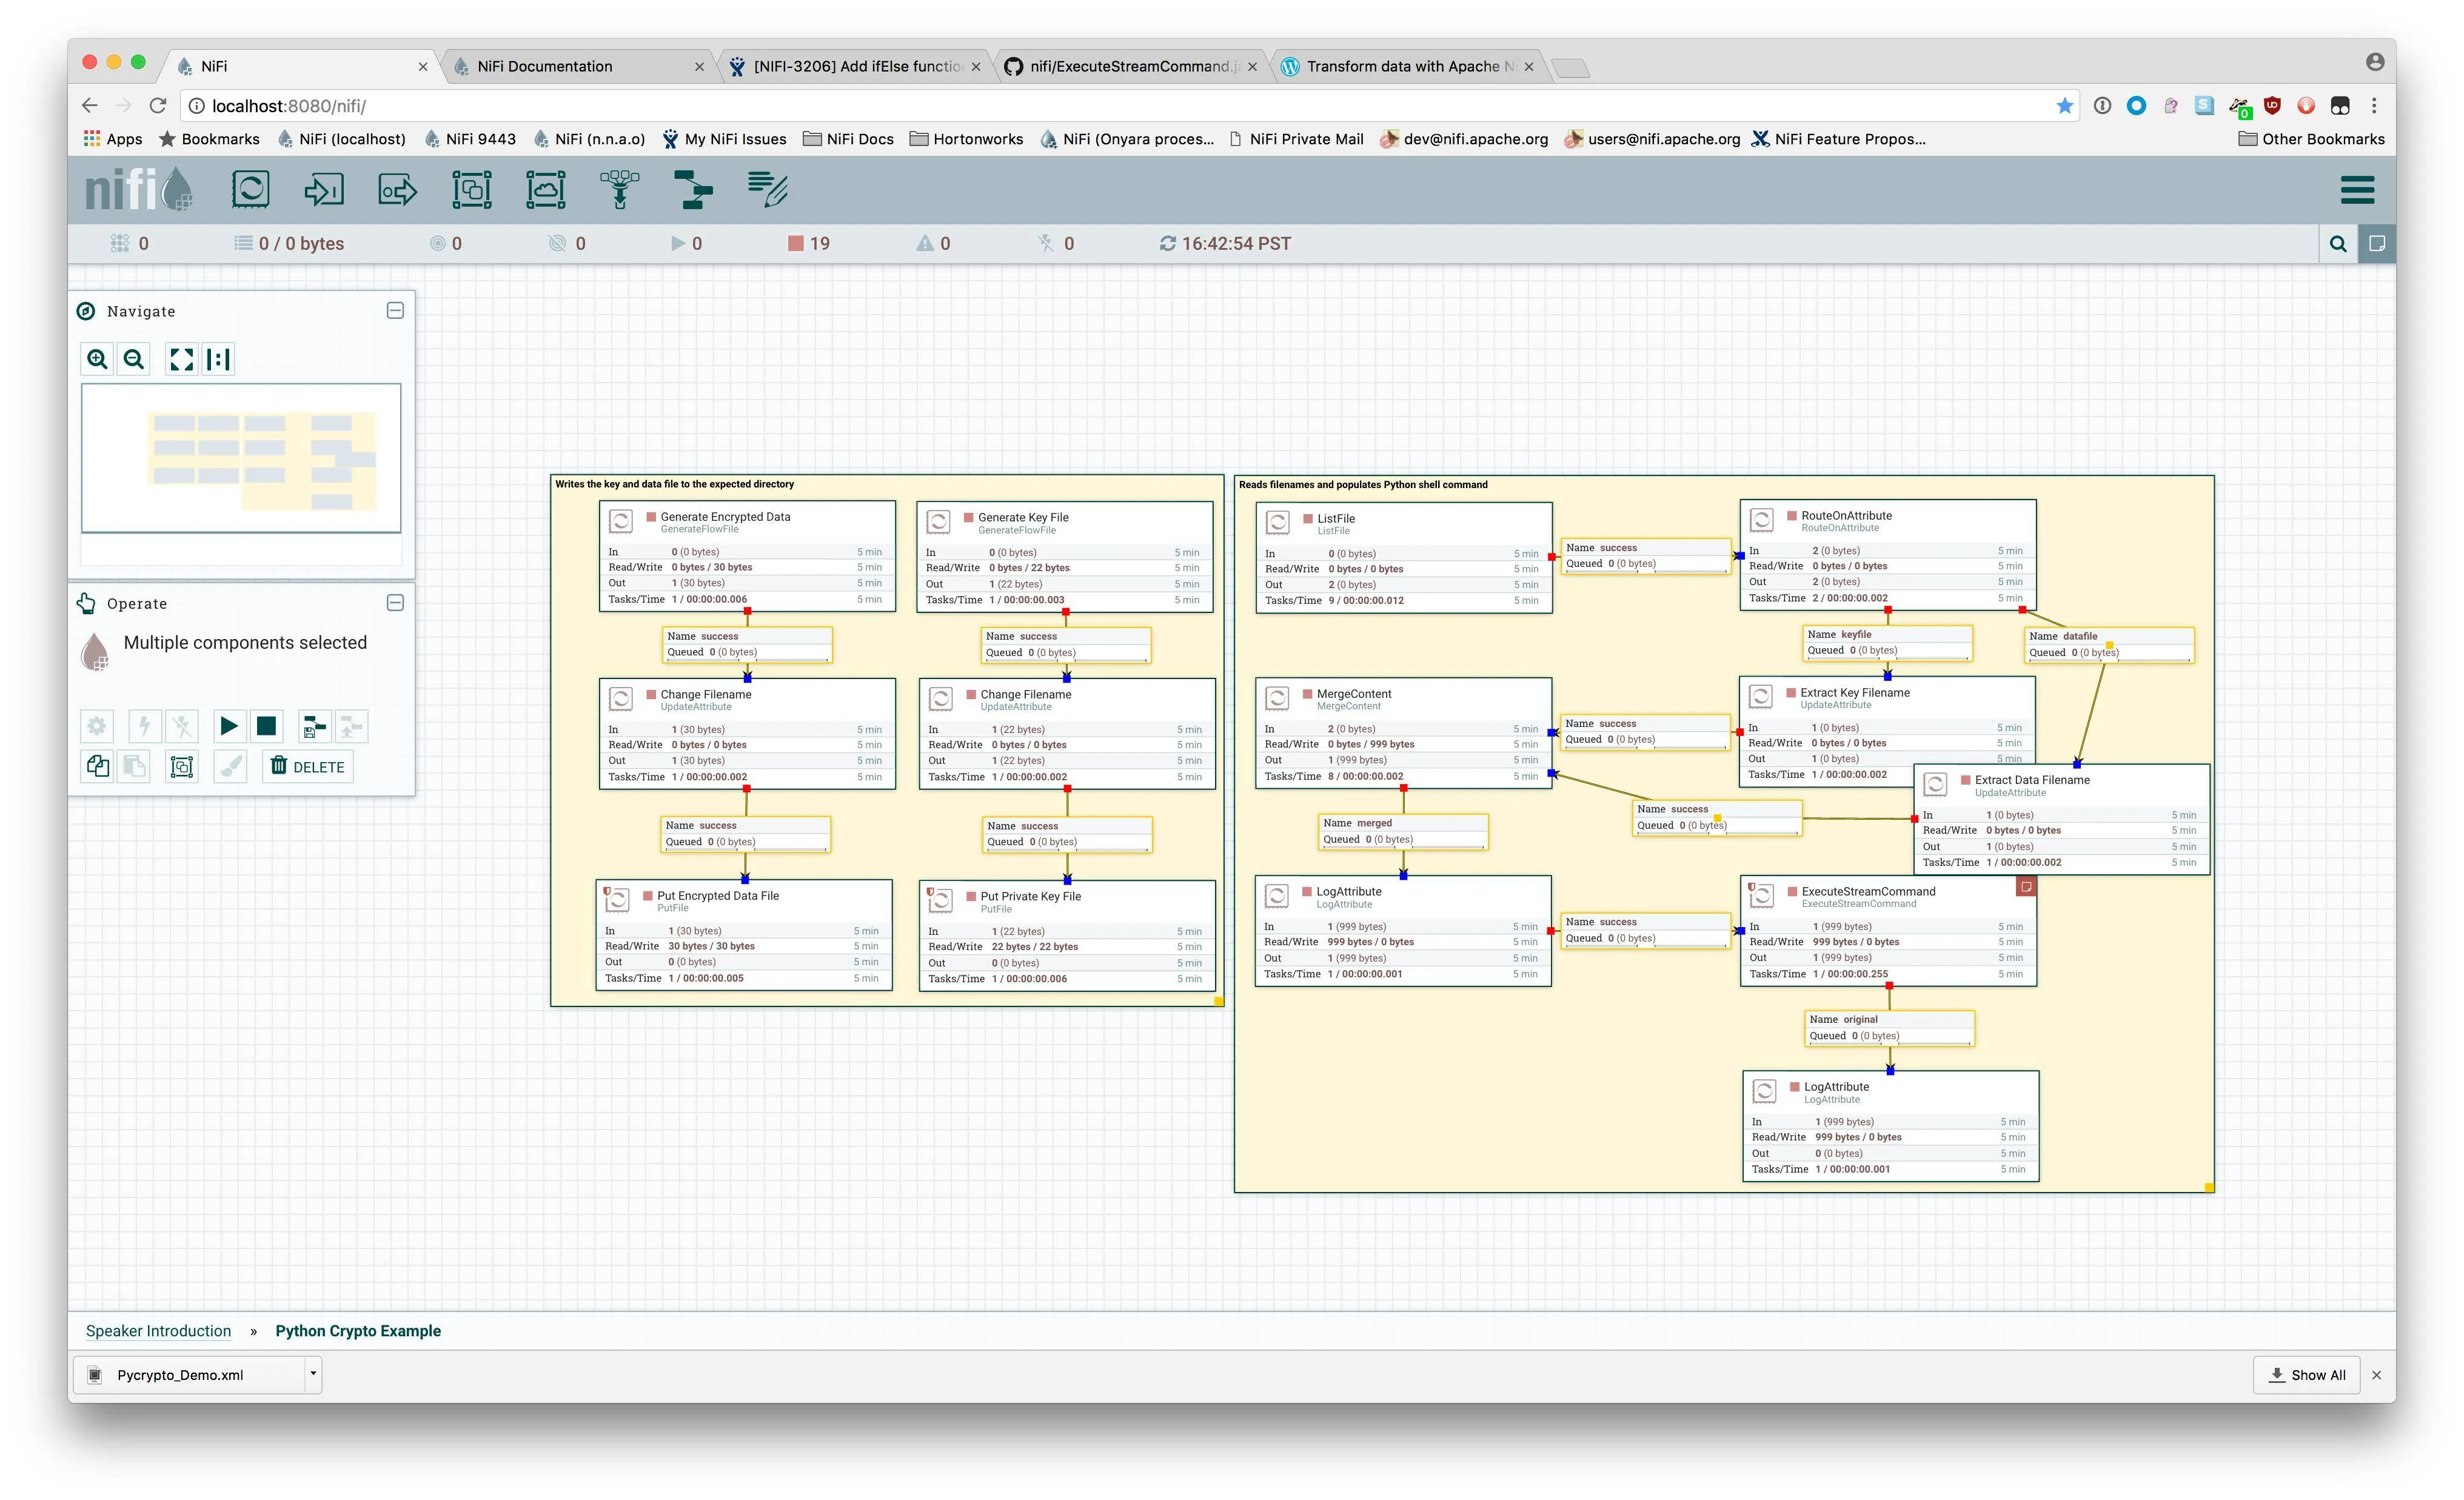The image size is (2464, 1500).
Task: Select the Add Funnel toolbar icon
Action: coord(619,189)
